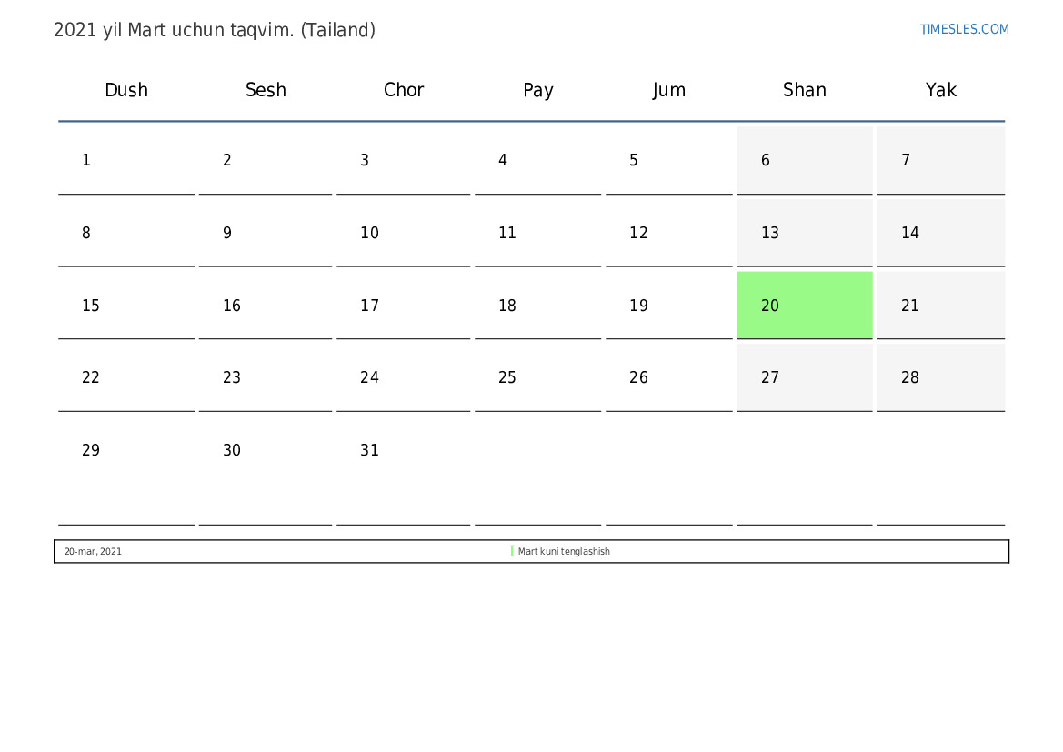This screenshot has width=1063, height=752.
Task: Click the Jum weekday header
Action: click(x=669, y=90)
